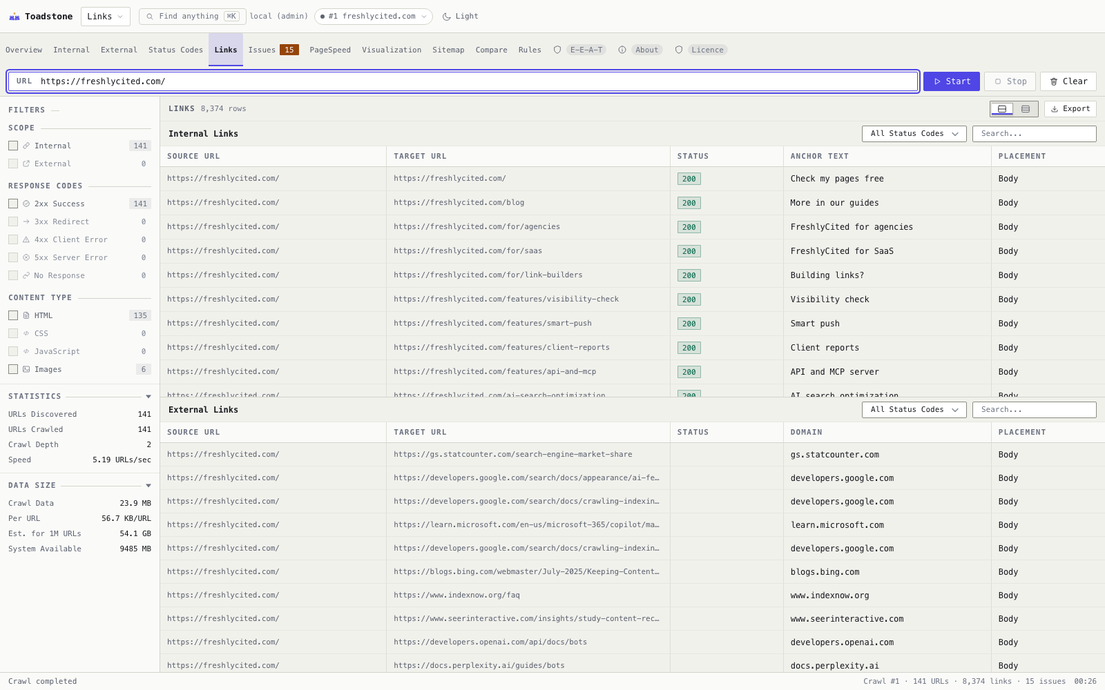Switch to single list view layout icon
1105x690 pixels.
click(1026, 109)
